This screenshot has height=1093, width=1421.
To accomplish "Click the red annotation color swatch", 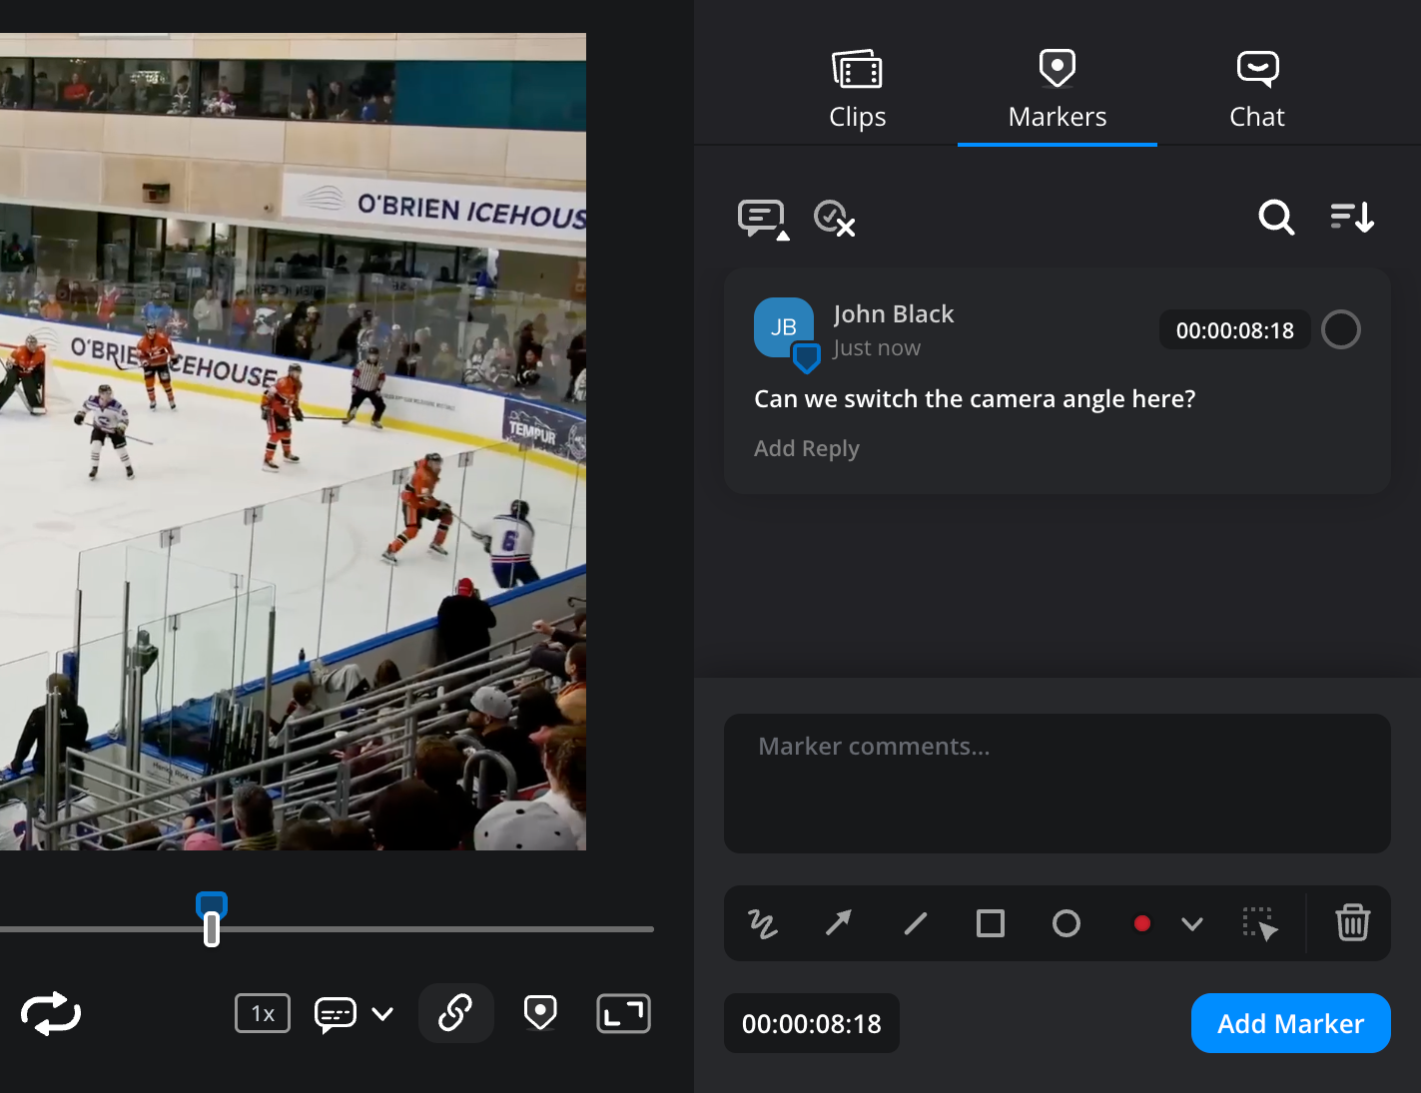I will click(1142, 923).
